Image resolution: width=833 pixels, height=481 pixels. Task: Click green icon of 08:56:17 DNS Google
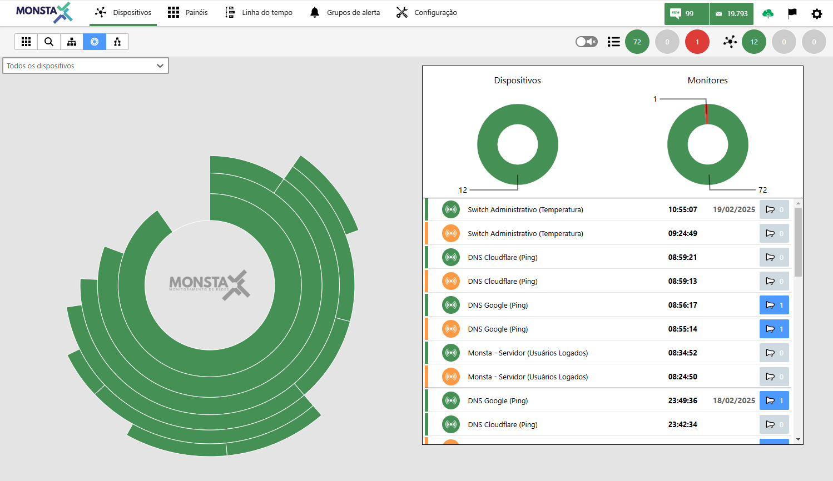point(451,305)
